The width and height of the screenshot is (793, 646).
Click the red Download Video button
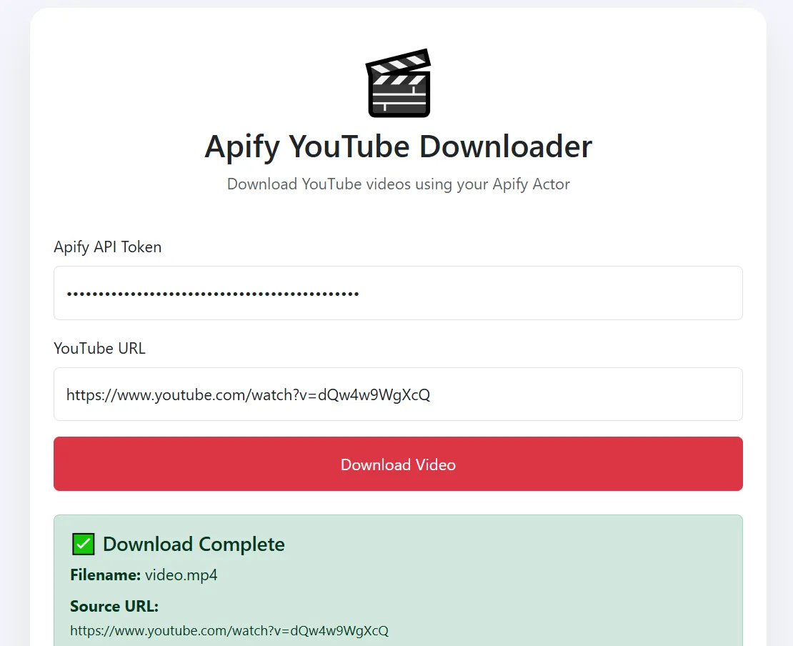point(398,464)
